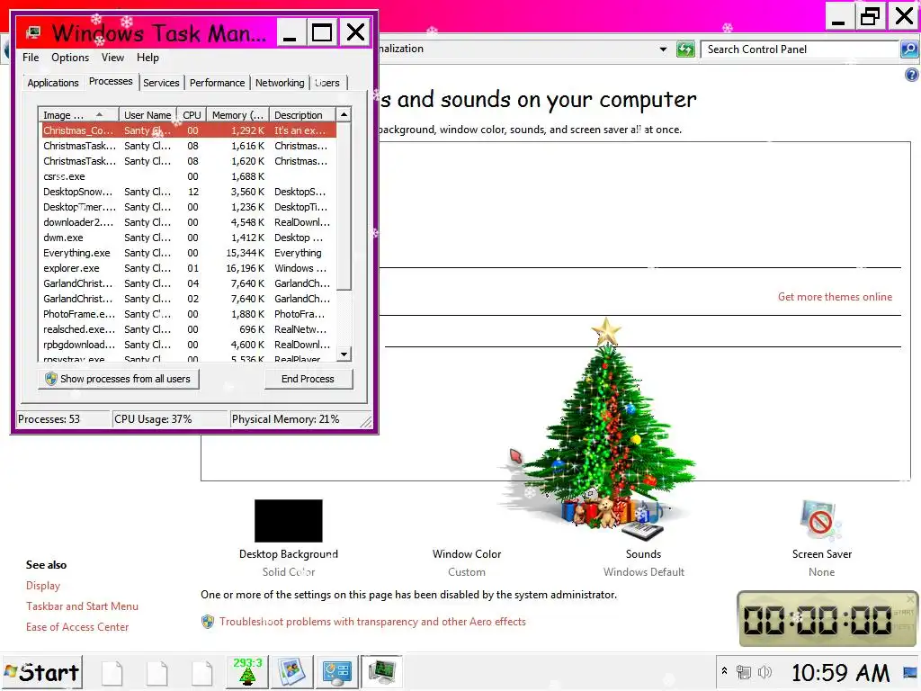Select the DesktopTimer process row

pos(188,207)
